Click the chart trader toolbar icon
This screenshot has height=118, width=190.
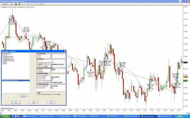(35, 4)
